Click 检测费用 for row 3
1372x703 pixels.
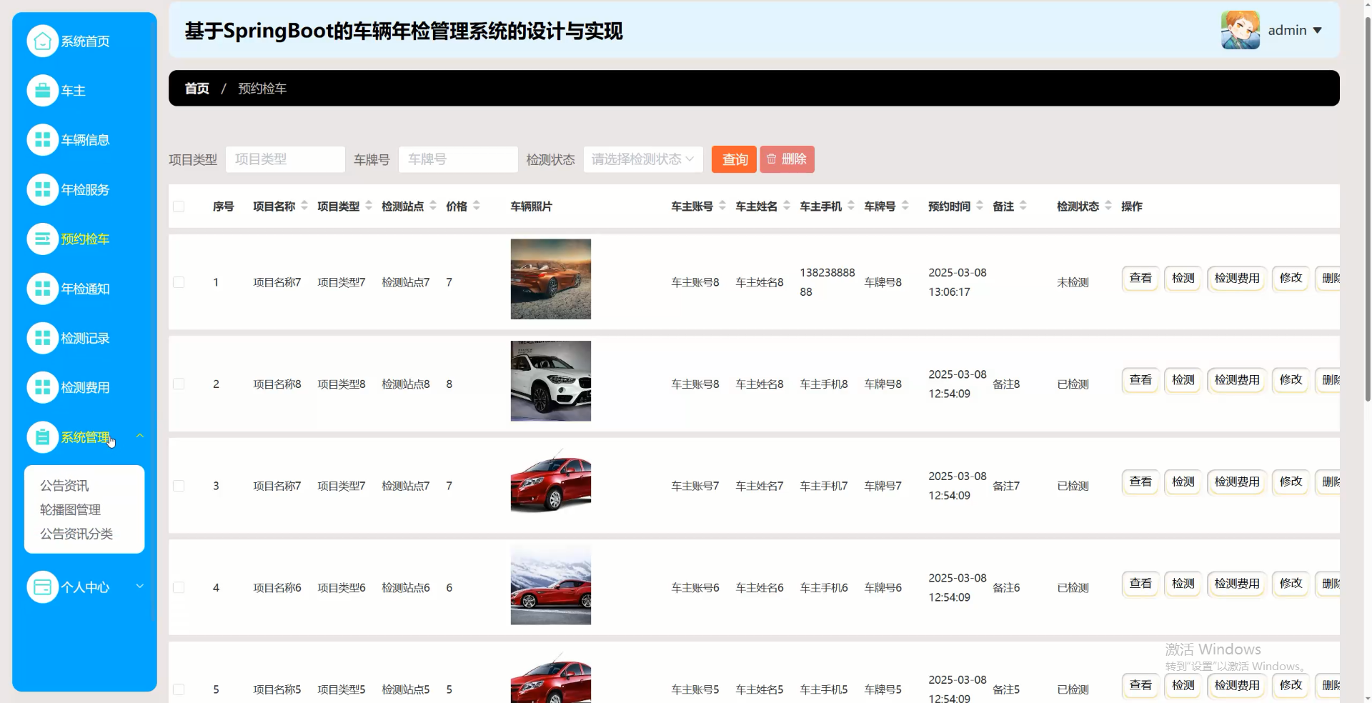pyautogui.click(x=1237, y=482)
